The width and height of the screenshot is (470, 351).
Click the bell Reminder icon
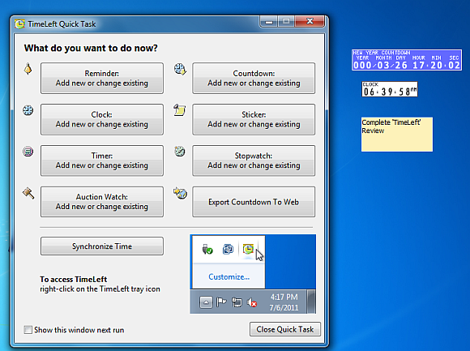tap(28, 69)
